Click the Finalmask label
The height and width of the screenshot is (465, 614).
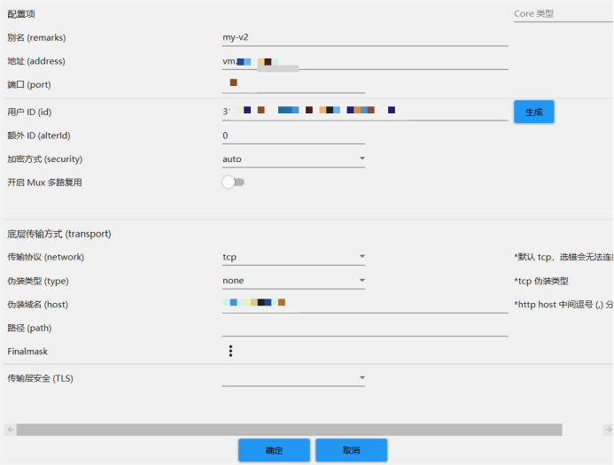(x=27, y=352)
